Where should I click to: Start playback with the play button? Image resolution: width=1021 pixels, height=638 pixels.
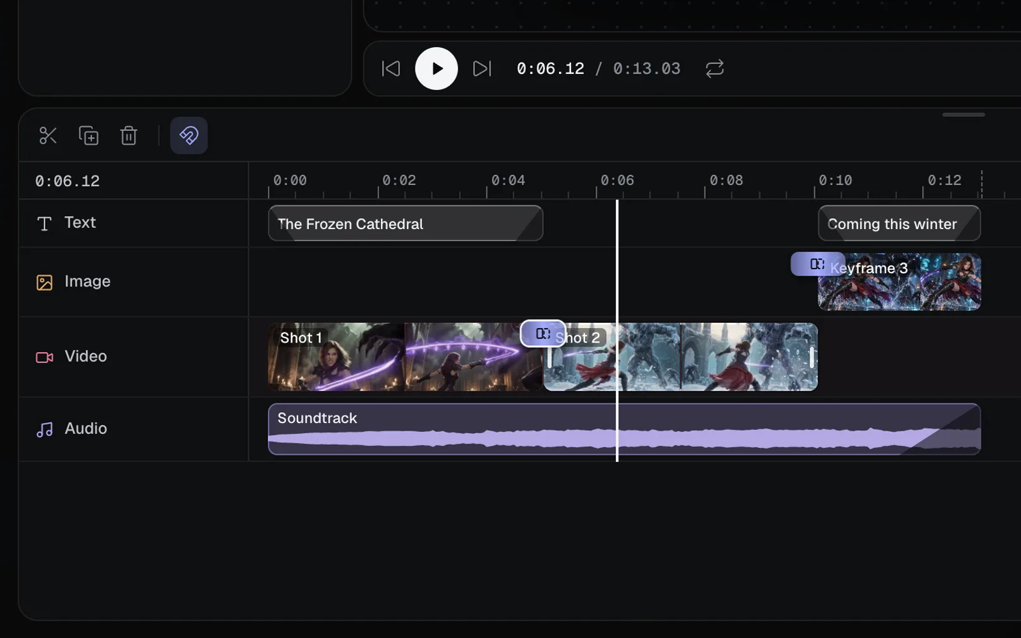pyautogui.click(x=436, y=68)
